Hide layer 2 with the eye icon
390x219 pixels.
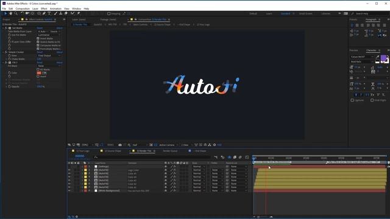[x=69, y=170]
